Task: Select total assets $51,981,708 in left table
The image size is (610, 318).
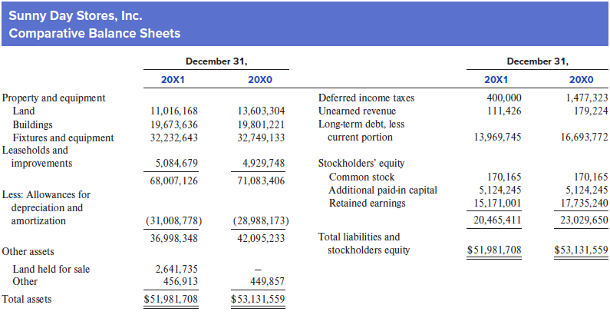Action: (171, 299)
